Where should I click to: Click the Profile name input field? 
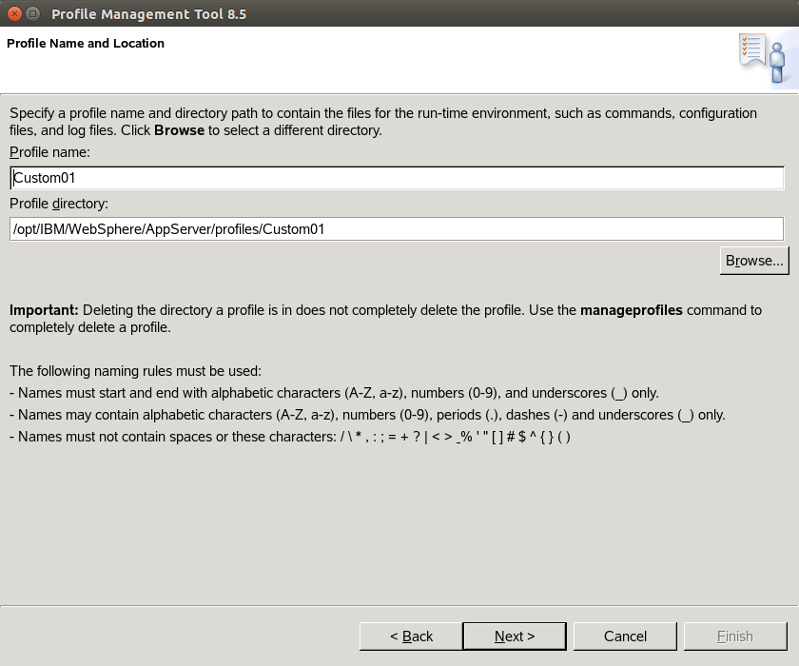click(397, 178)
